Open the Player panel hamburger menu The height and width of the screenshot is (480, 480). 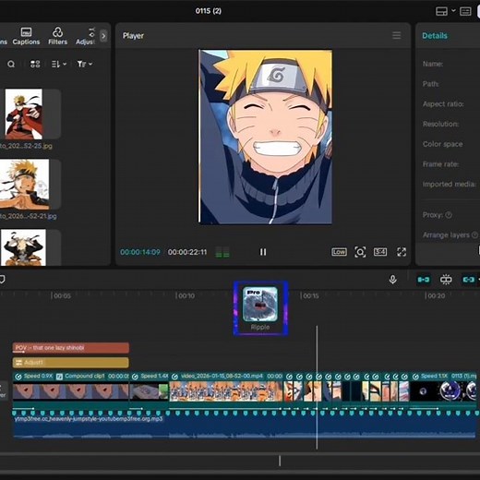pyautogui.click(x=397, y=35)
